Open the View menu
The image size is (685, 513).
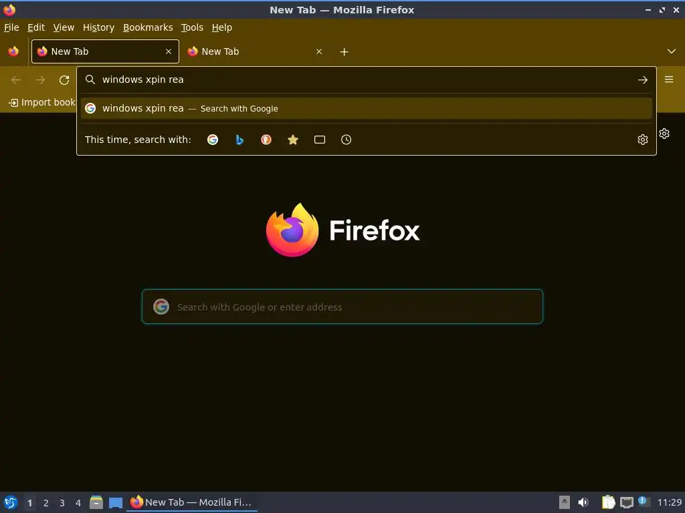tap(64, 27)
